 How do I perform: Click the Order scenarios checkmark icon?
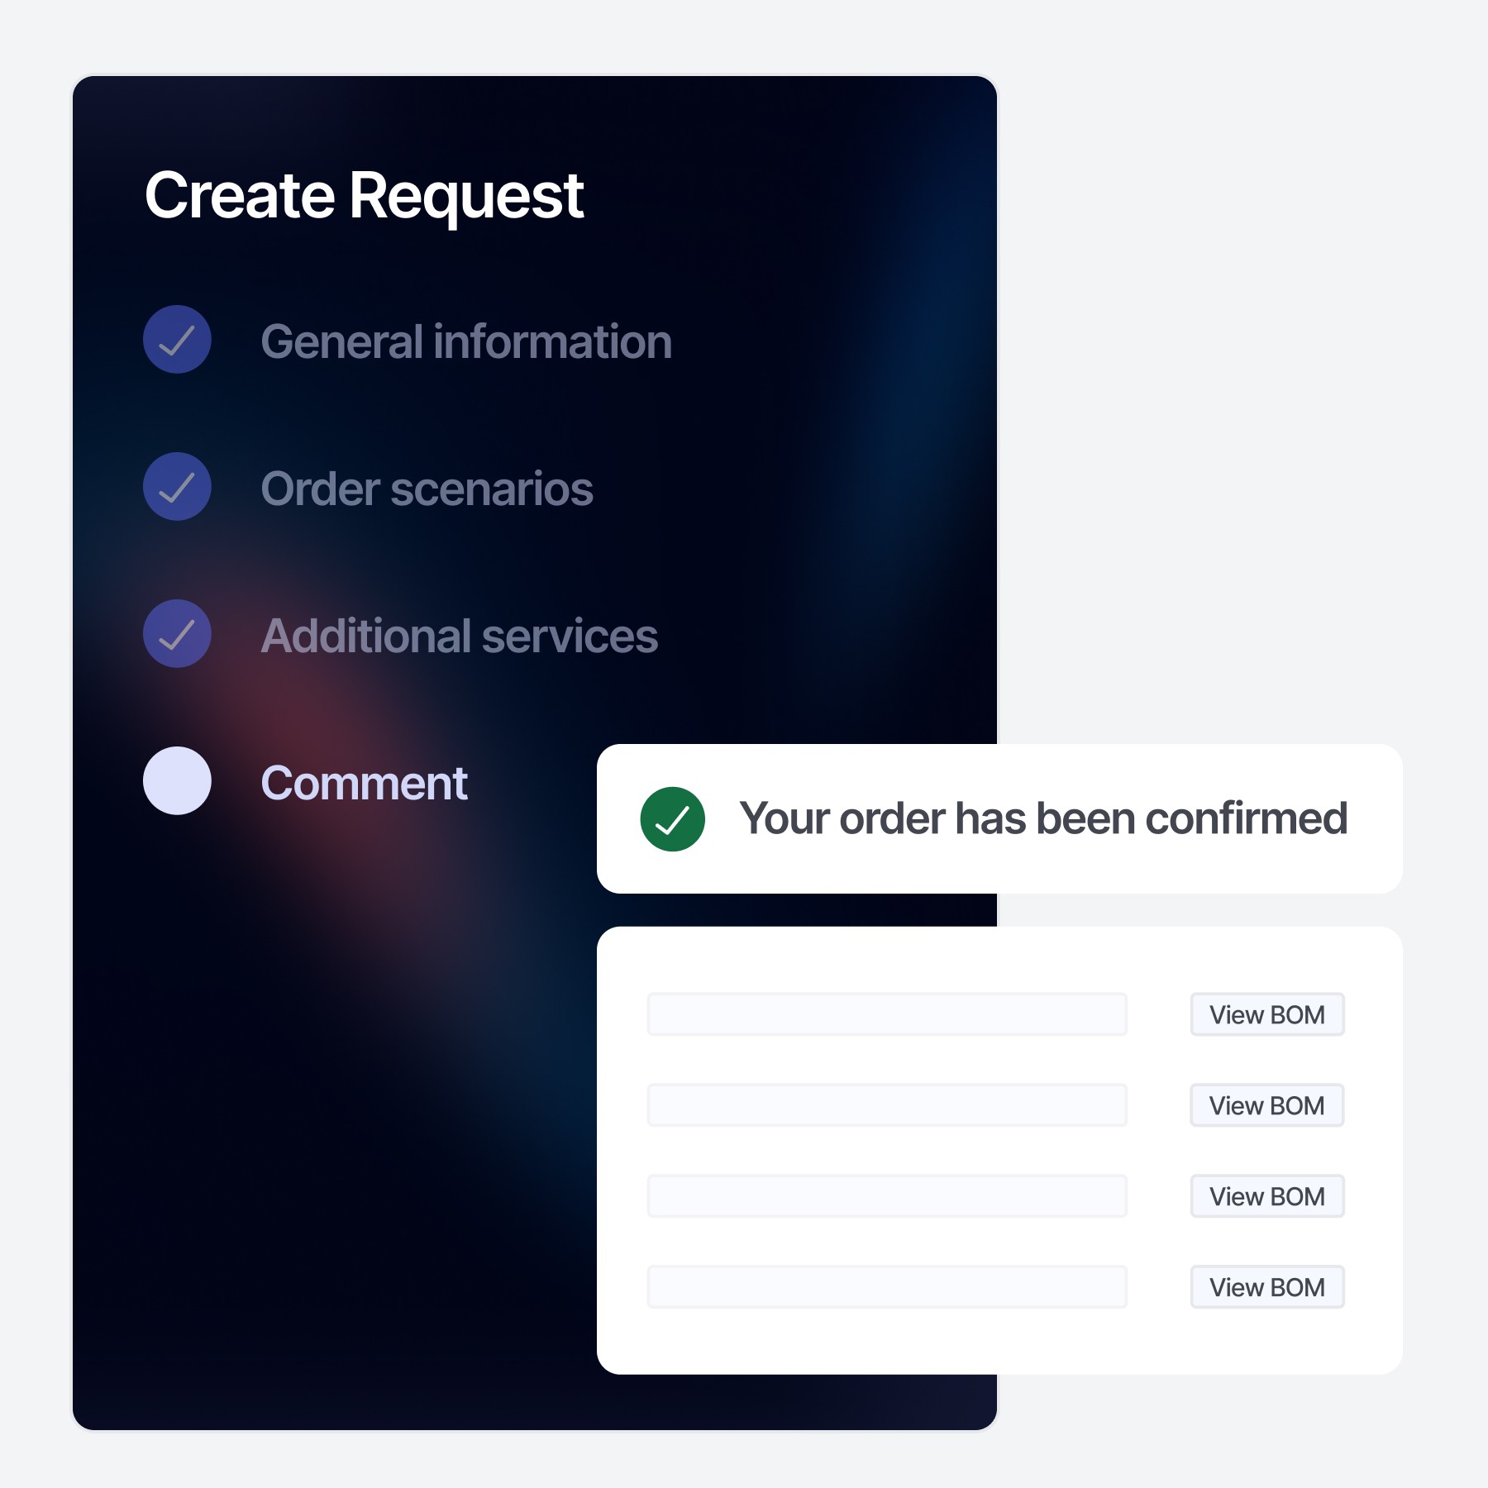pos(177,487)
